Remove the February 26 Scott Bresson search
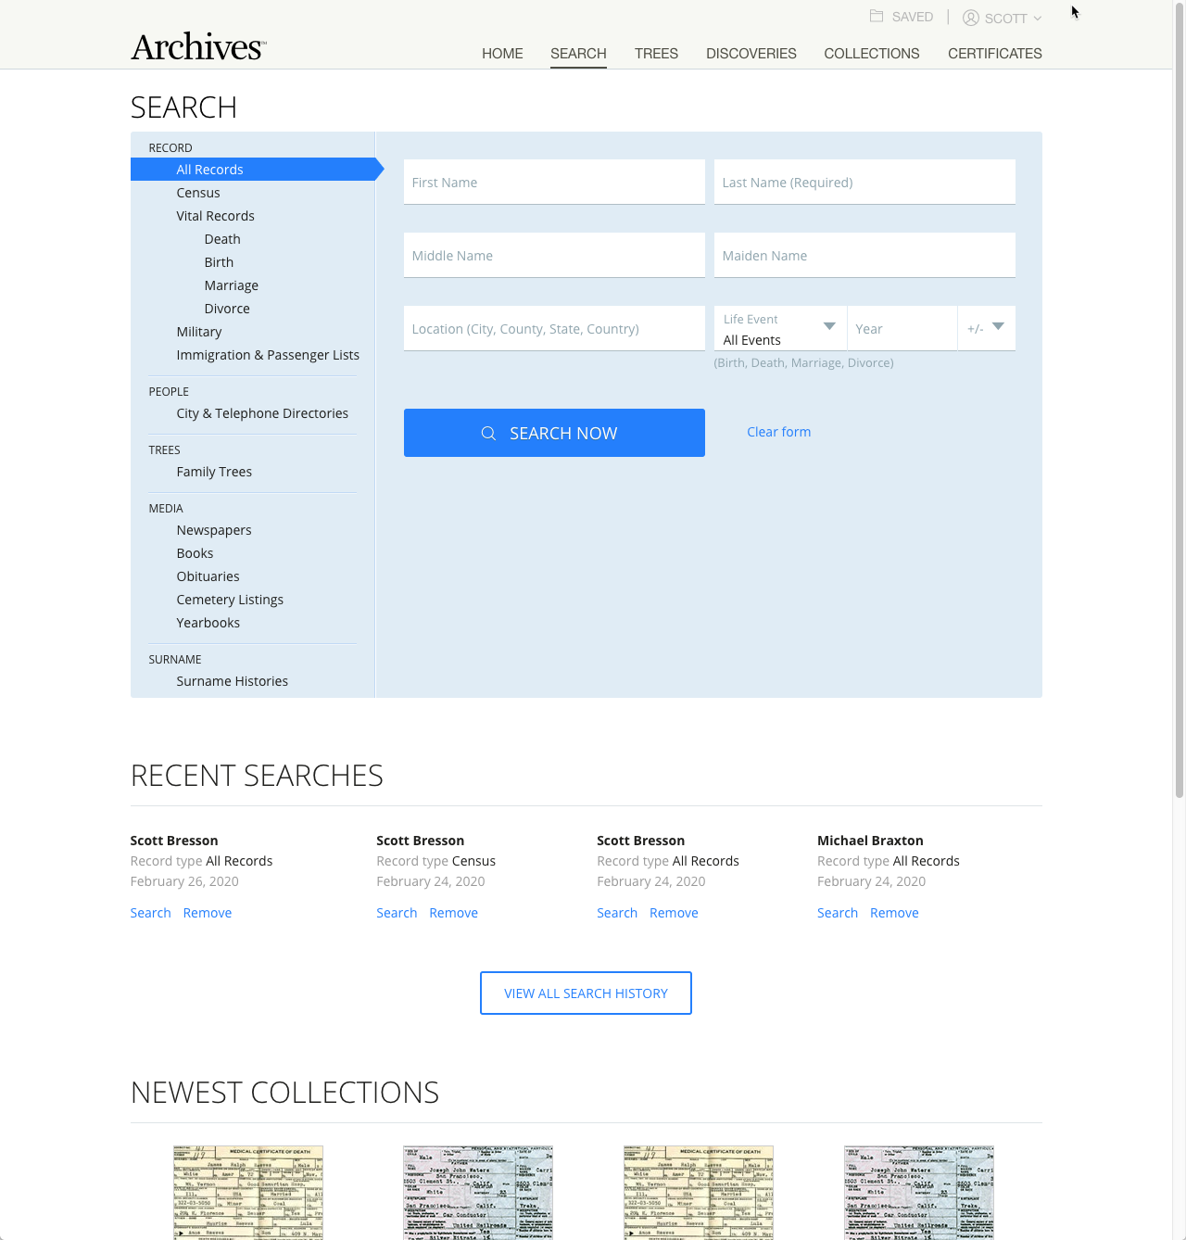 click(208, 913)
